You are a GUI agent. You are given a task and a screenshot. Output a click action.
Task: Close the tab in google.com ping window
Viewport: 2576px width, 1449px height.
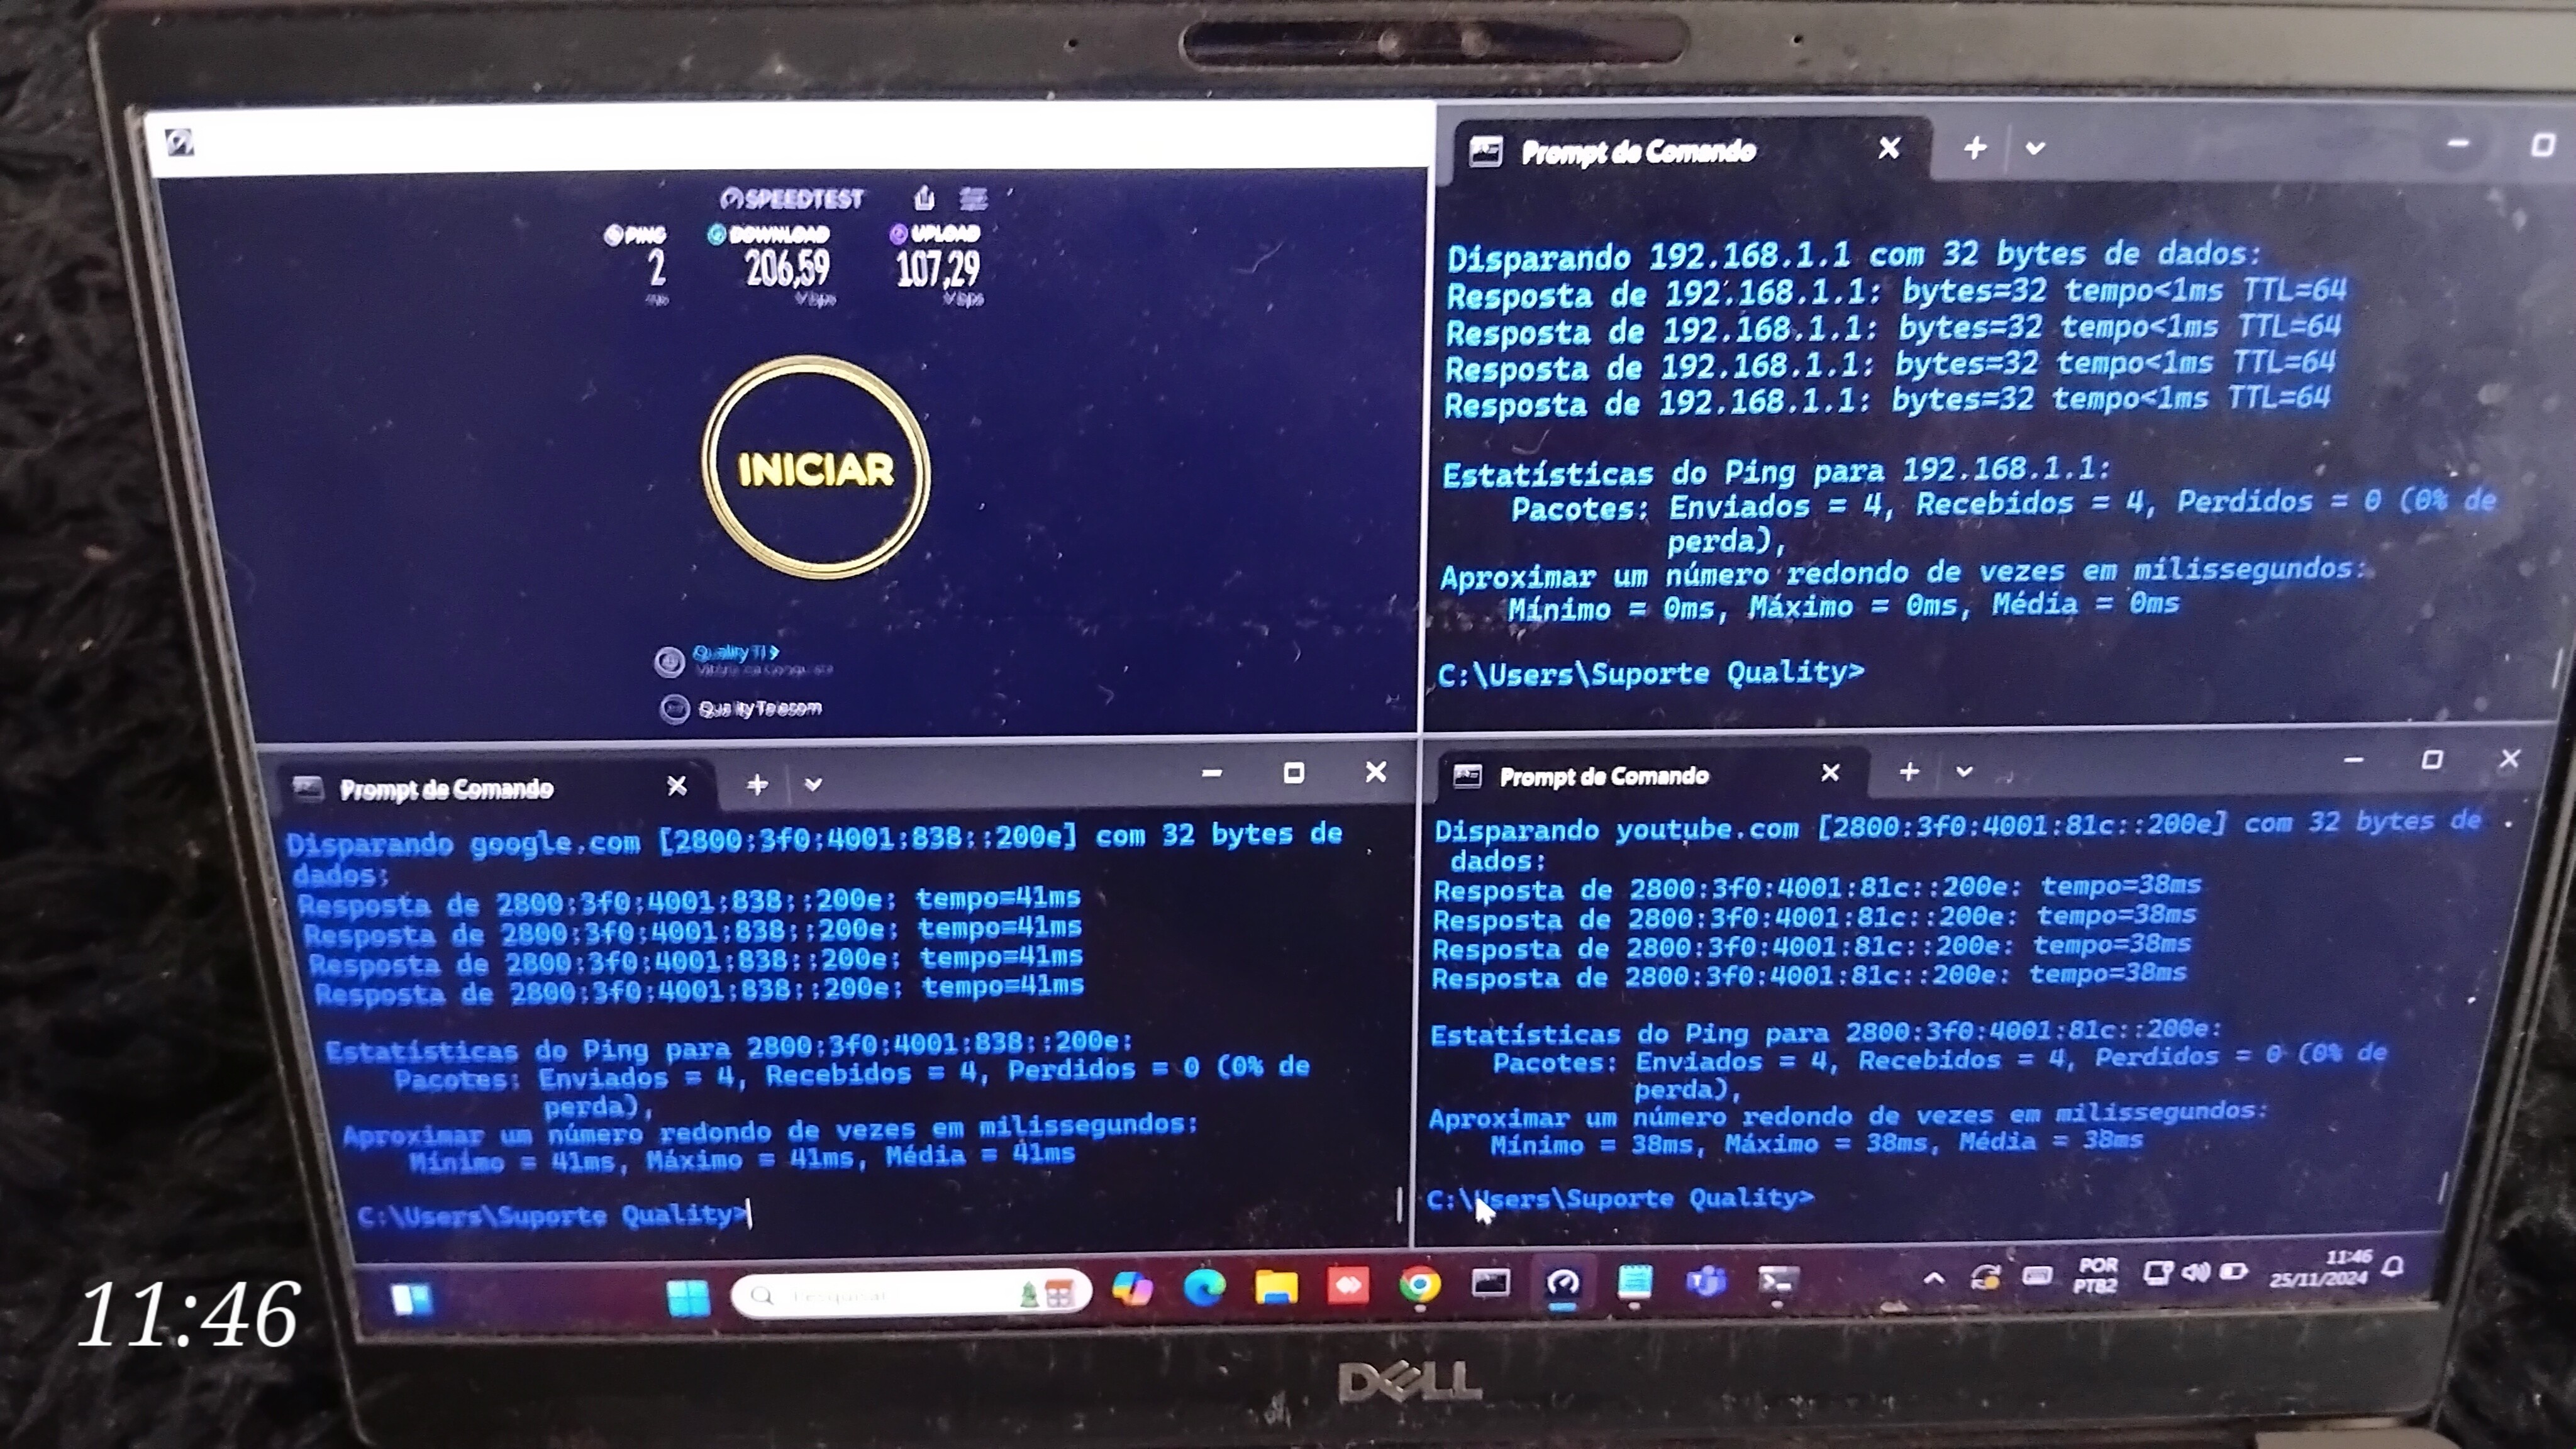pos(677,786)
